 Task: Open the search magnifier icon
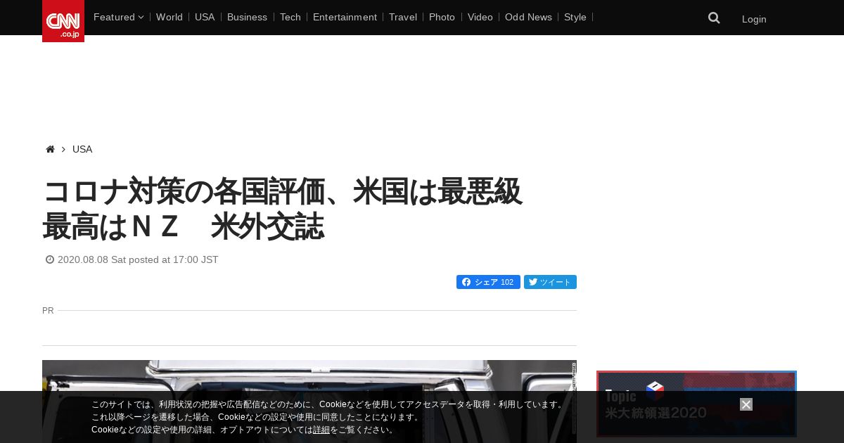click(714, 18)
